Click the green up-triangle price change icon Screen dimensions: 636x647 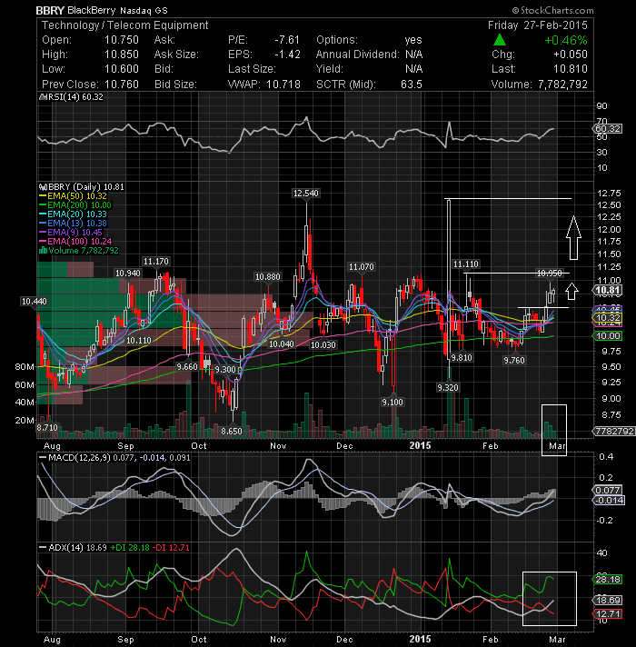tap(500, 40)
